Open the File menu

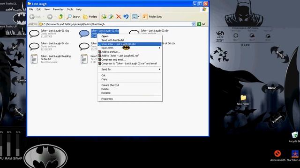pos(31,9)
